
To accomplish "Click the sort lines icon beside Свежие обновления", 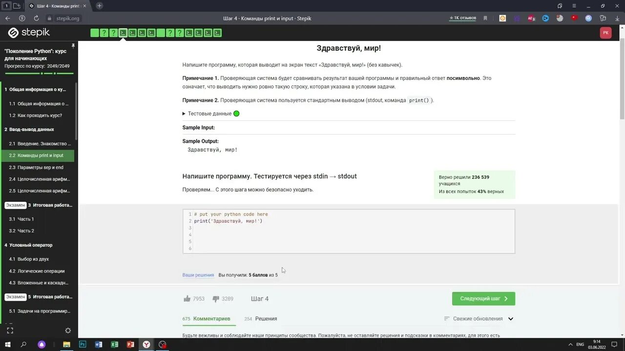I will point(447,319).
